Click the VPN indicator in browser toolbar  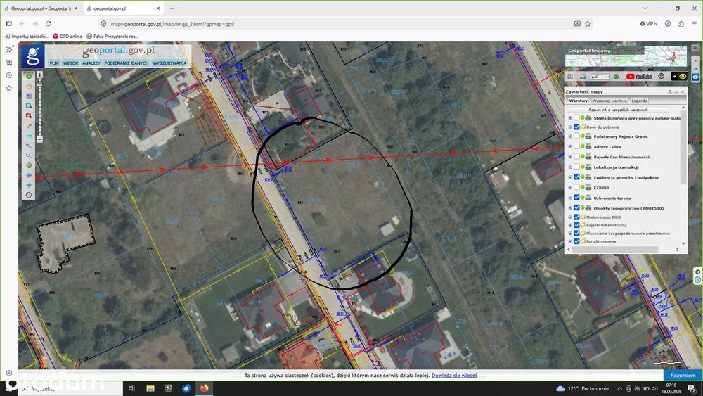pyautogui.click(x=649, y=24)
